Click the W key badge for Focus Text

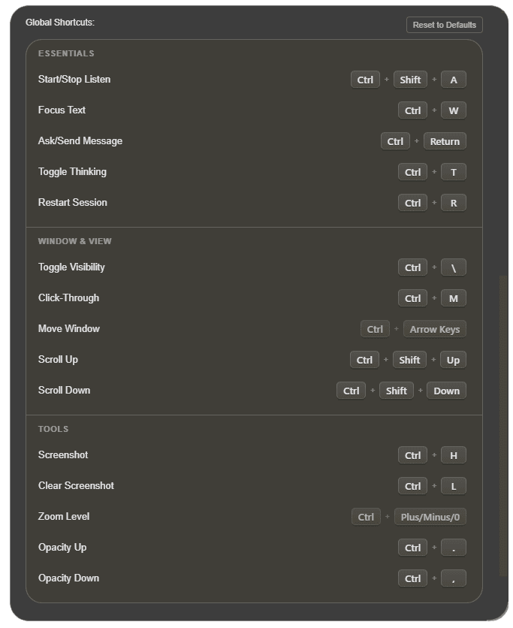click(x=453, y=110)
